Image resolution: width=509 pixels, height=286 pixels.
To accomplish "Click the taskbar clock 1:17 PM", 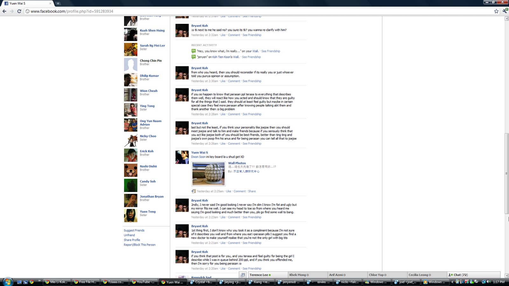I will coord(499,282).
